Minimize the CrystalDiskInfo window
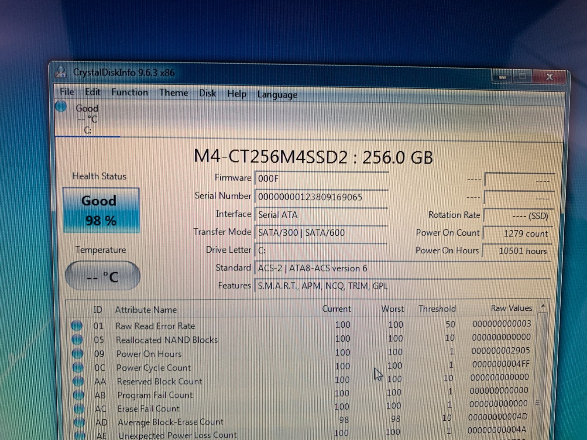The height and width of the screenshot is (440, 587). [503, 77]
